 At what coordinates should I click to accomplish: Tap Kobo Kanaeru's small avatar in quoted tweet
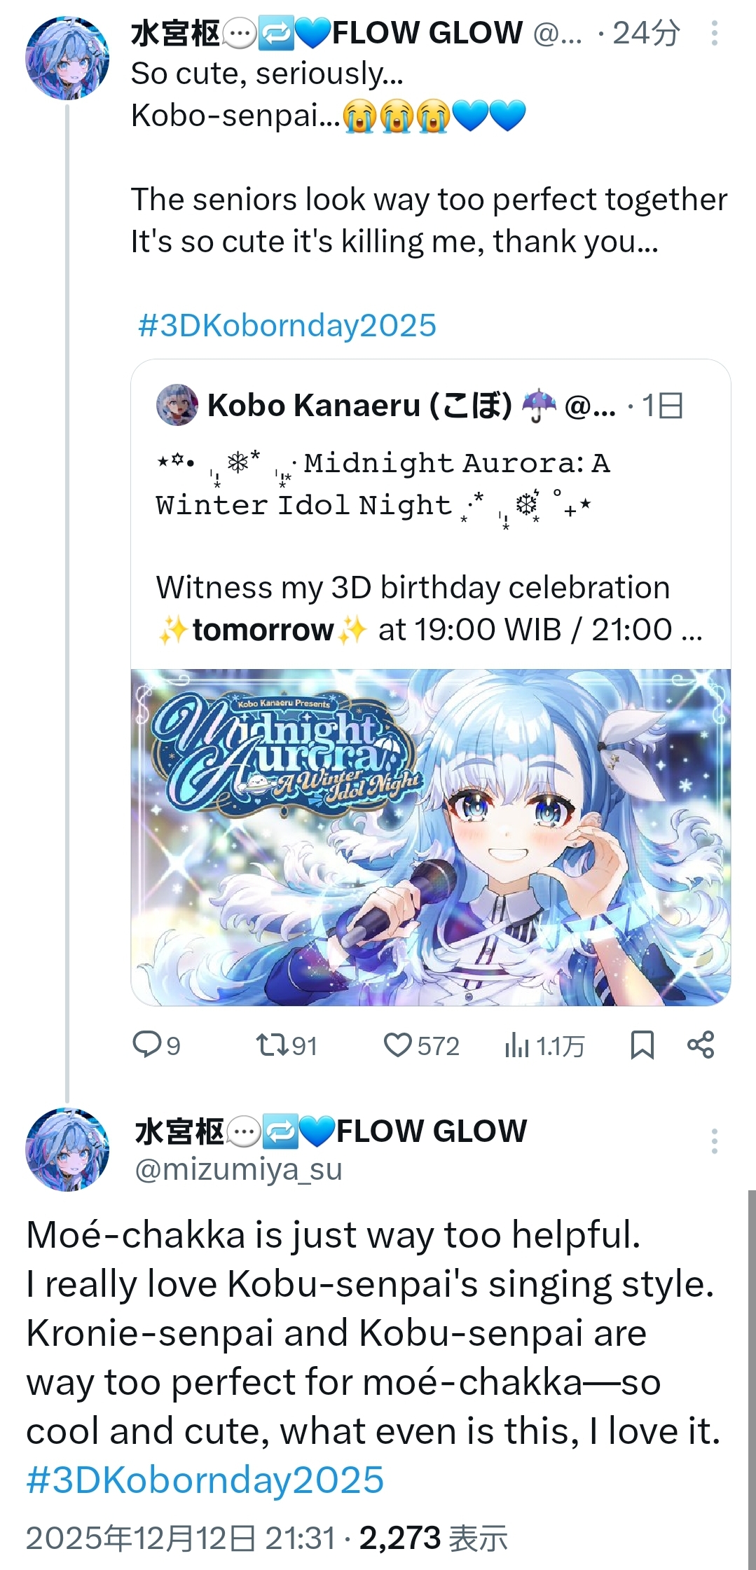pos(177,405)
